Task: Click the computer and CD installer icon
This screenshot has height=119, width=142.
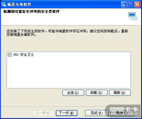Action: [x=133, y=16]
